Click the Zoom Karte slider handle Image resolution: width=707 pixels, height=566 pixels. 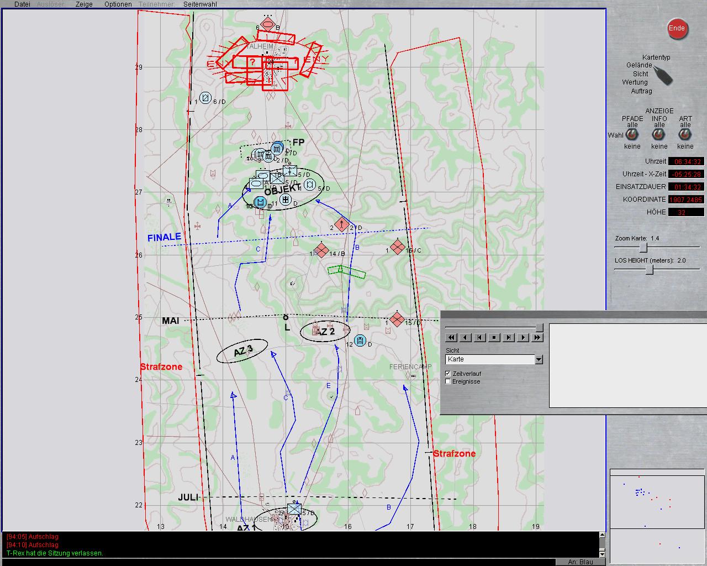pyautogui.click(x=643, y=248)
